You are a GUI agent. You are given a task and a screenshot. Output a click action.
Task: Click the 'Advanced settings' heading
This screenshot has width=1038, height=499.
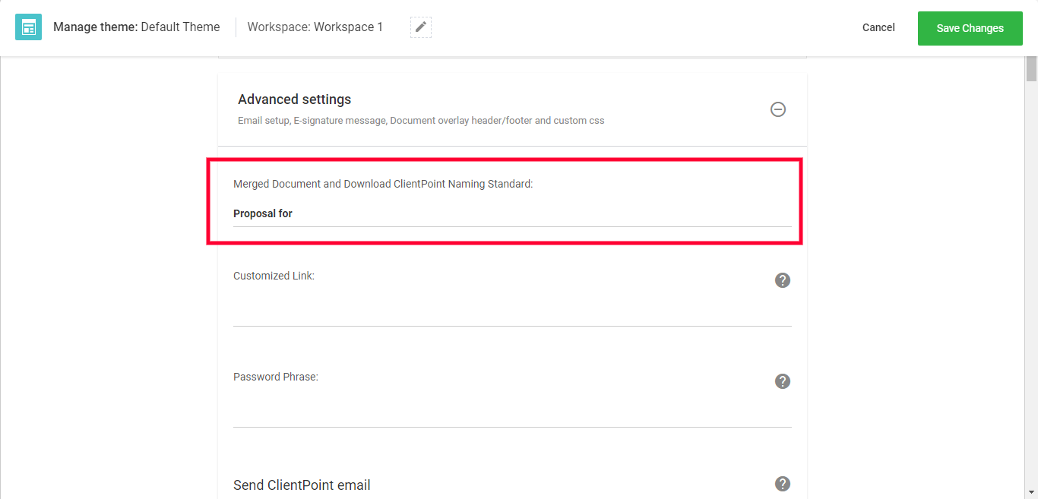click(x=294, y=99)
